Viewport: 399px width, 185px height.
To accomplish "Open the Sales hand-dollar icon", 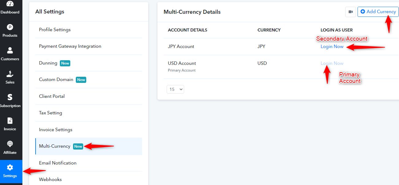I will pos(10,74).
